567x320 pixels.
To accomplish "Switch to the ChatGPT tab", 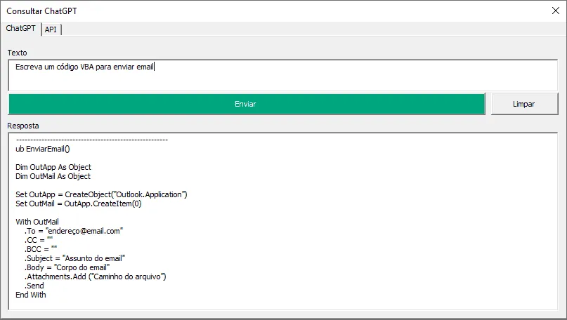I will coord(20,28).
